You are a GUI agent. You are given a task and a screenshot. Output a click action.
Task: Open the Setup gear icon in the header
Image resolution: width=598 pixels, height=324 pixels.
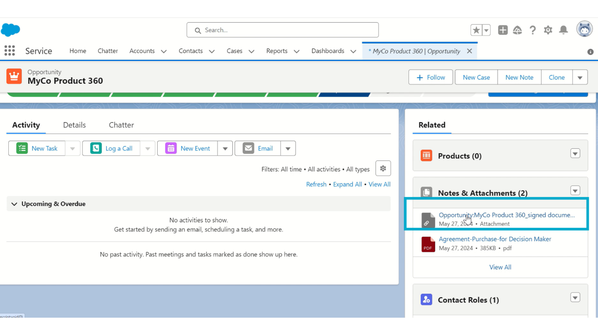click(548, 30)
